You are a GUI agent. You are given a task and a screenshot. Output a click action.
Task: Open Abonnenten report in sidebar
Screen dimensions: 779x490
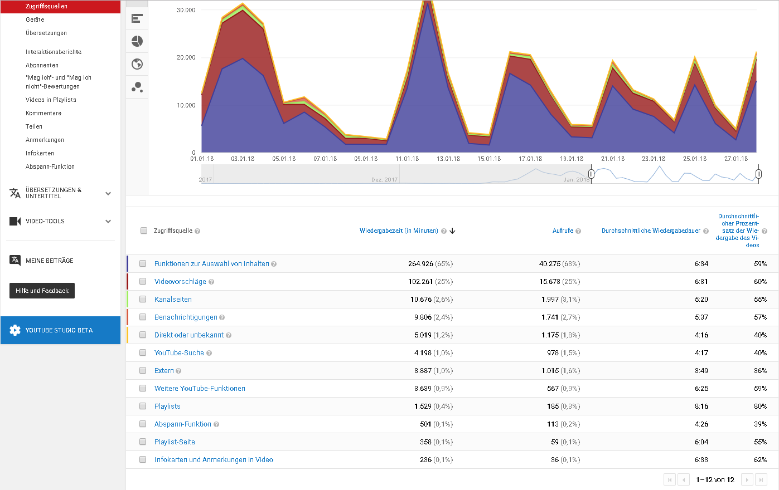pyautogui.click(x=42, y=65)
